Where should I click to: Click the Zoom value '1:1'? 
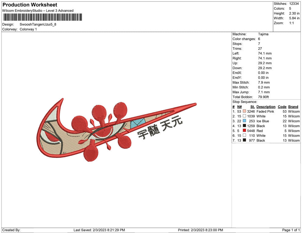pos(291,23)
